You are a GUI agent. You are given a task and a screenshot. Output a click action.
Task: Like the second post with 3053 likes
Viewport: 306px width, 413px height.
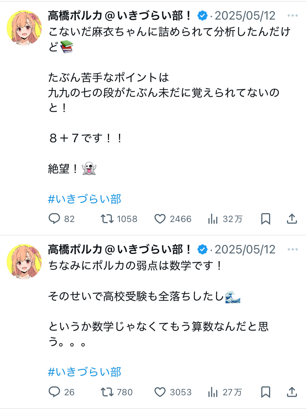click(160, 392)
